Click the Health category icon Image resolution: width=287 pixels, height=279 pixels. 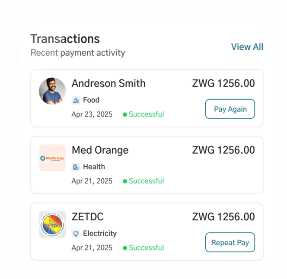(76, 167)
